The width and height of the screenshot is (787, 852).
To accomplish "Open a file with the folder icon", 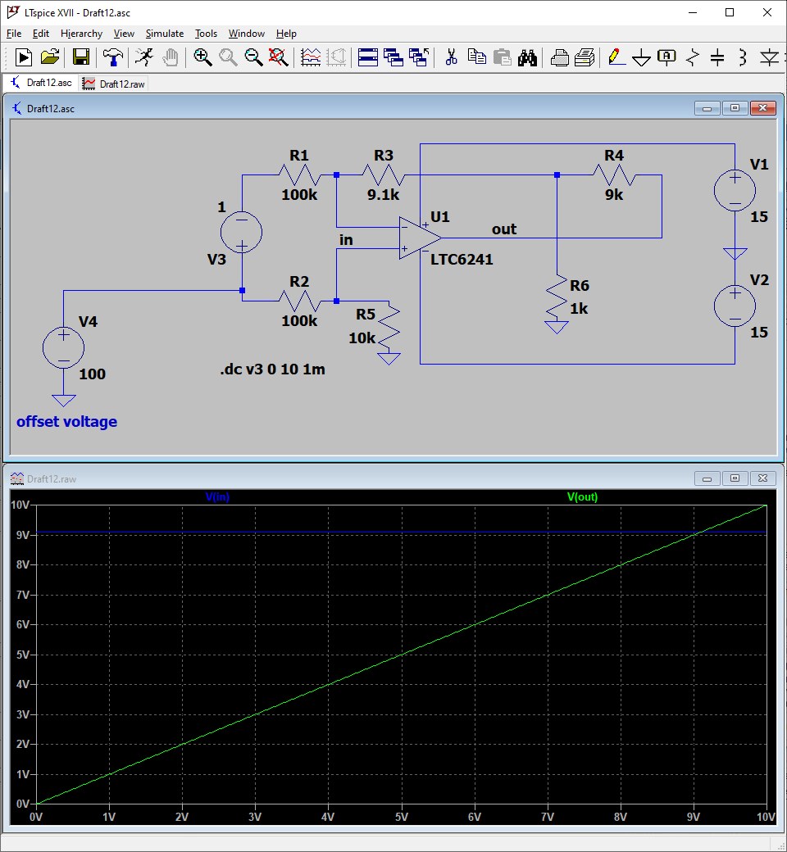I will tap(50, 57).
